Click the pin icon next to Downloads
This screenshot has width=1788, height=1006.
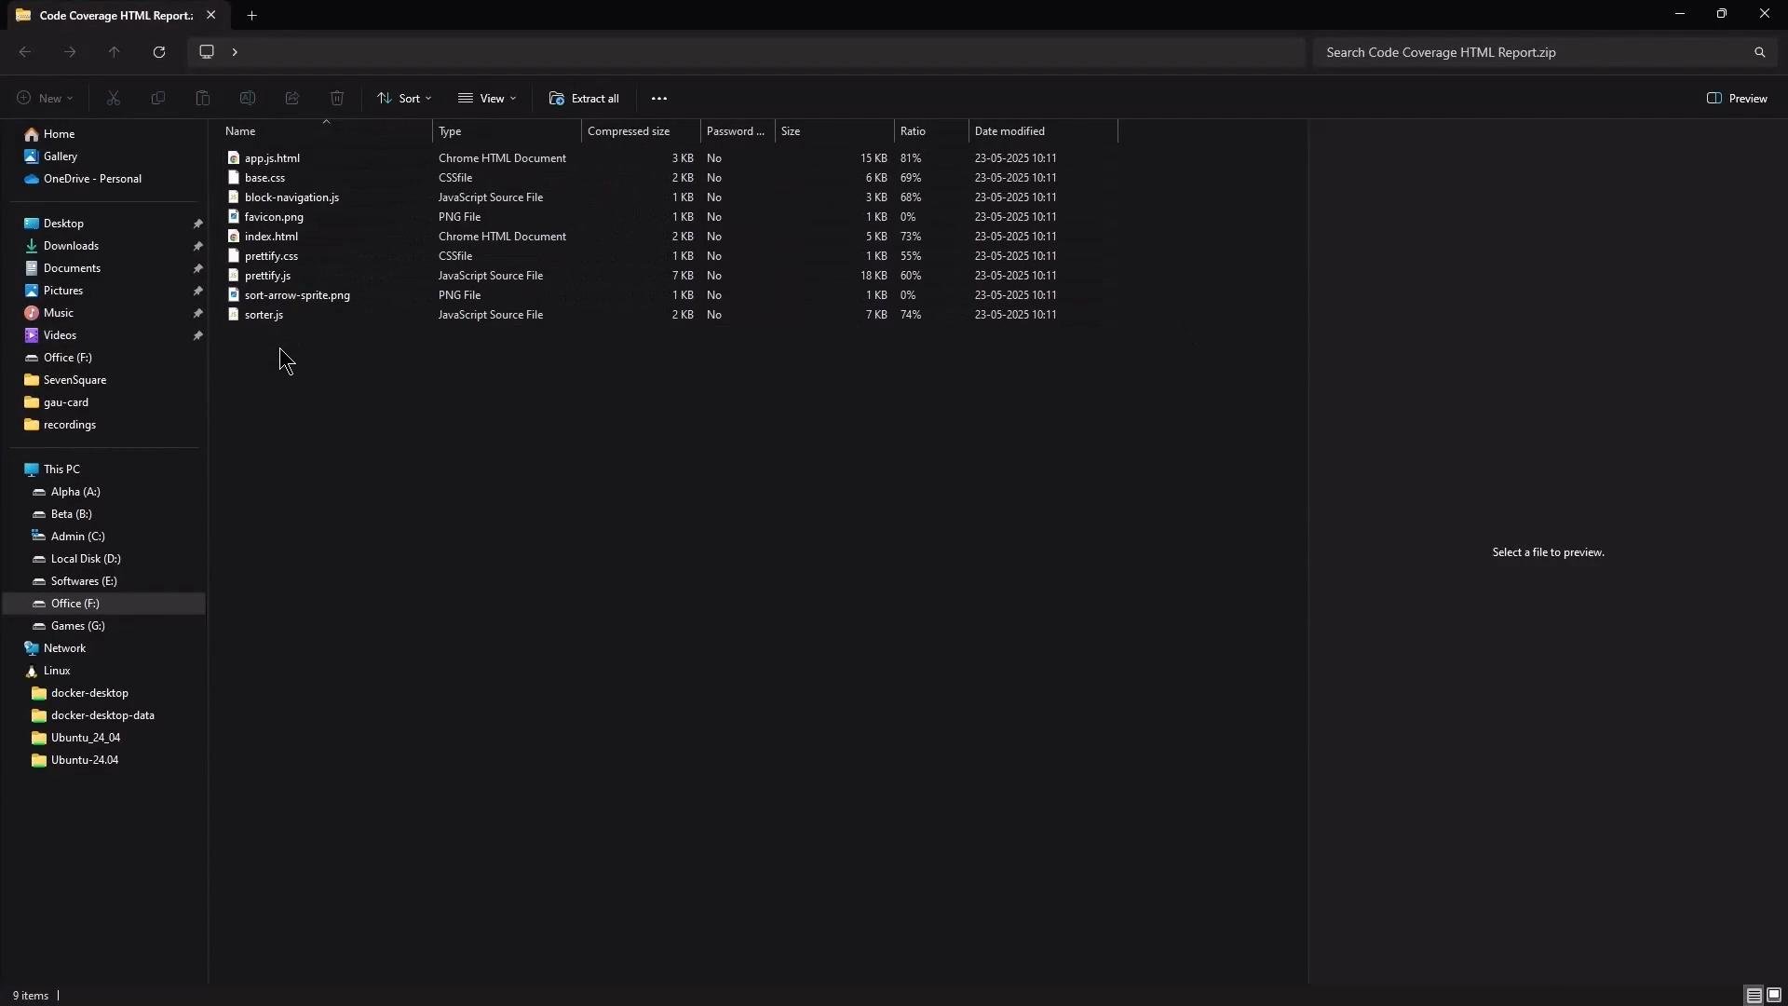[197, 246]
